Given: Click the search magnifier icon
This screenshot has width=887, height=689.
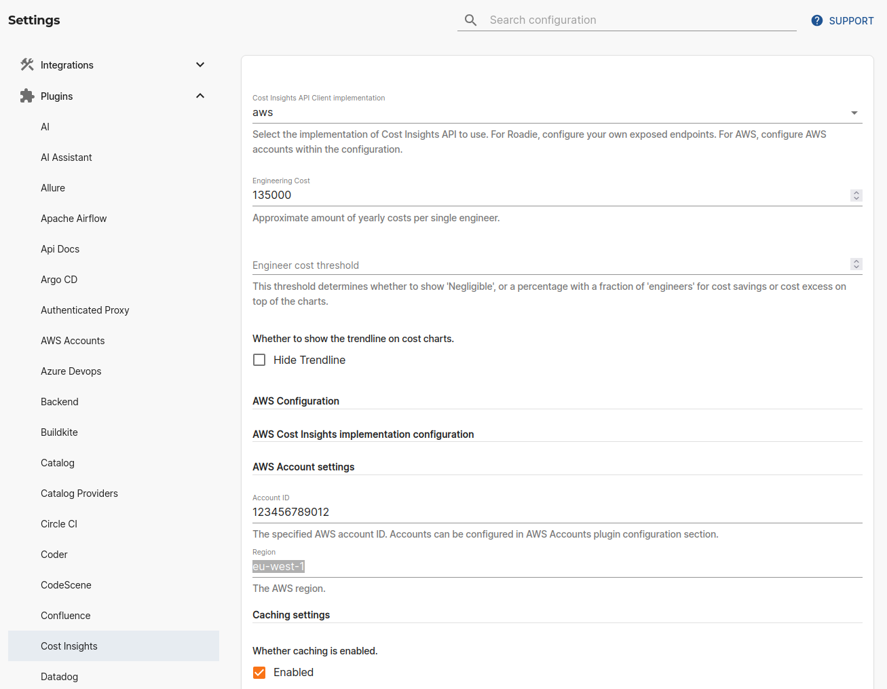Looking at the screenshot, I should 471,20.
